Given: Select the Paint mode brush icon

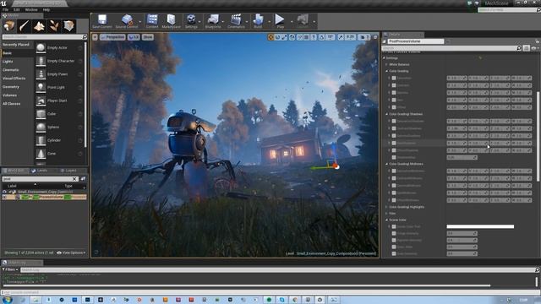Looking at the screenshot, I should click(x=25, y=26).
